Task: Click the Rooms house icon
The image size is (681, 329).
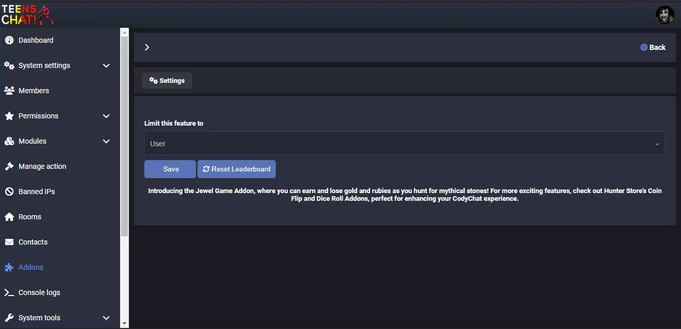Action: click(9, 217)
